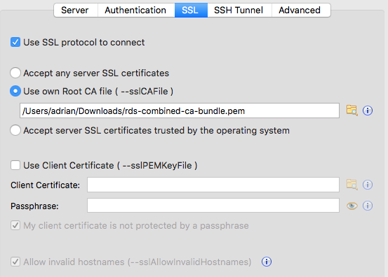Click browse icon next to Client Certificate
Image resolution: width=388 pixels, height=277 pixels.
(352, 185)
